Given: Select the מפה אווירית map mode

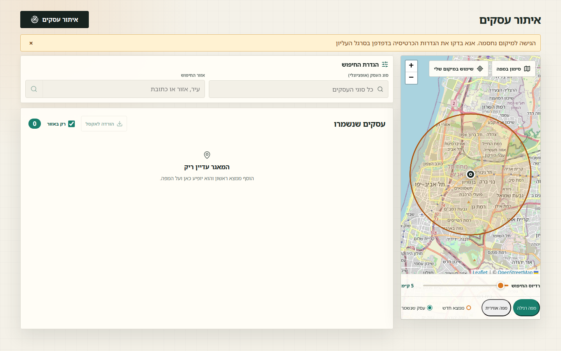Looking at the screenshot, I should click(496, 308).
